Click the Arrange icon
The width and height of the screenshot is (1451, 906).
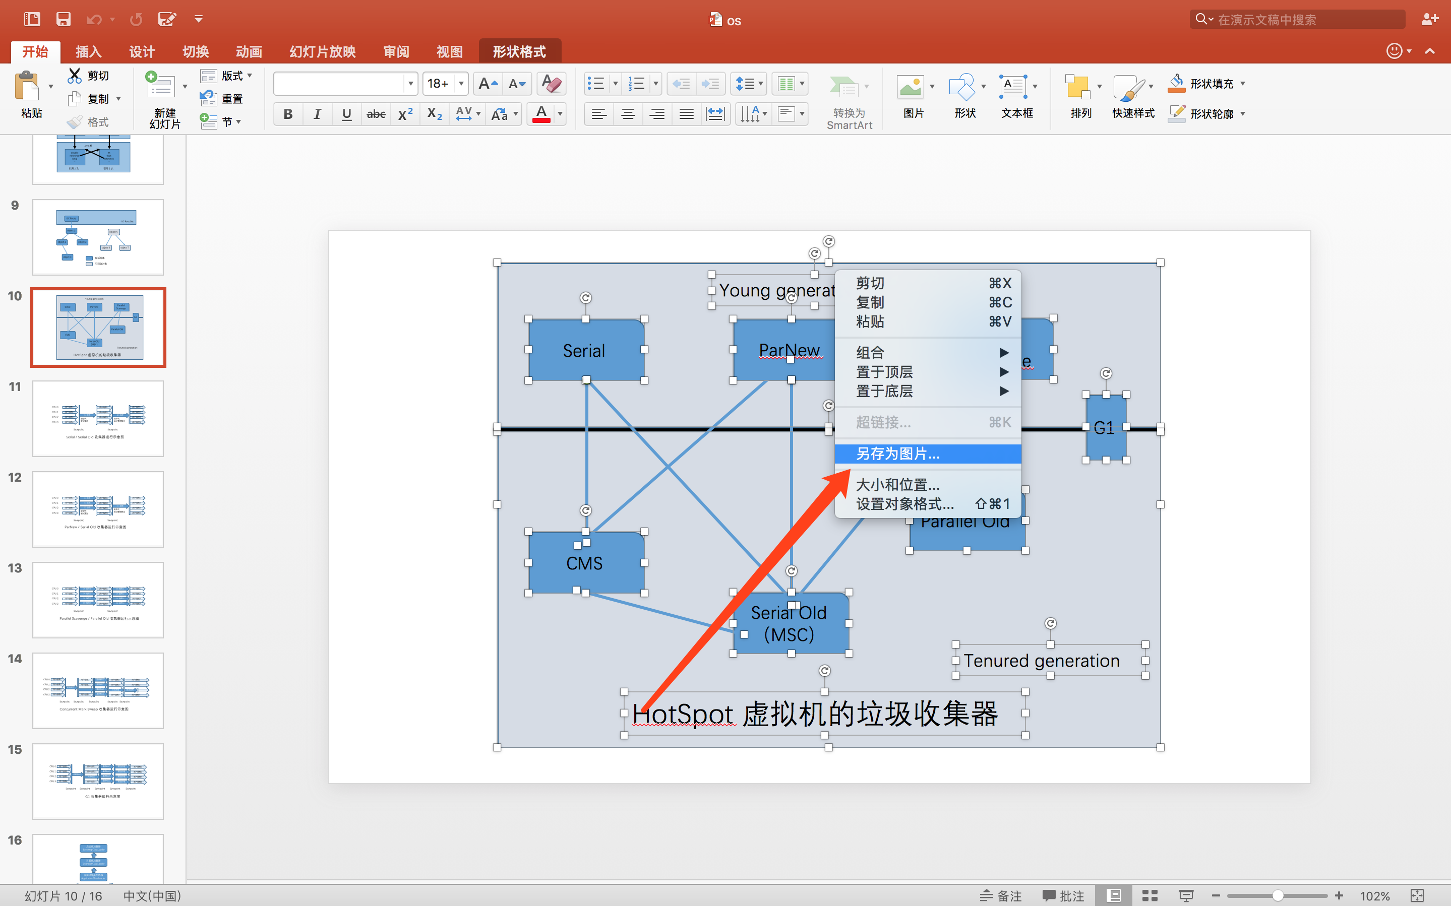[1078, 87]
